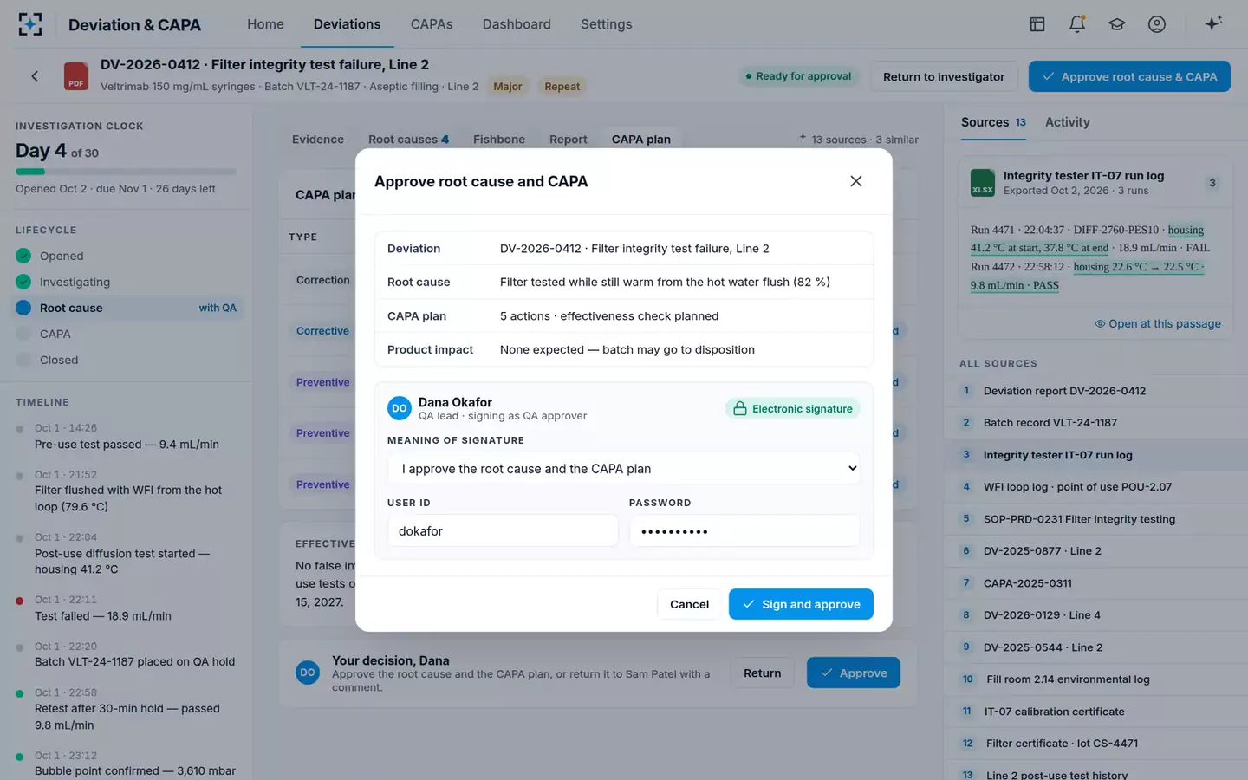Click Sign and approve
The width and height of the screenshot is (1248, 780).
[x=801, y=604]
